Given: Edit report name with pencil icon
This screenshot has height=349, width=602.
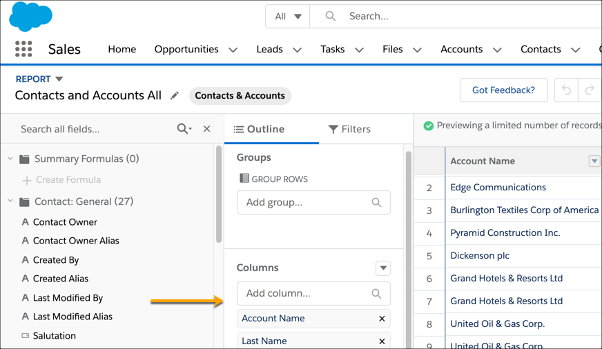Looking at the screenshot, I should tap(175, 95).
